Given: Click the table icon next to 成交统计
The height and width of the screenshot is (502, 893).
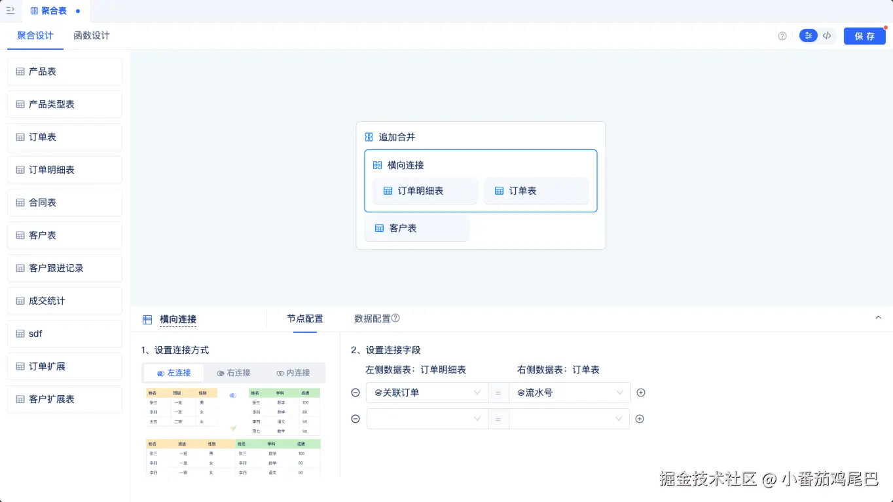Looking at the screenshot, I should coord(20,301).
